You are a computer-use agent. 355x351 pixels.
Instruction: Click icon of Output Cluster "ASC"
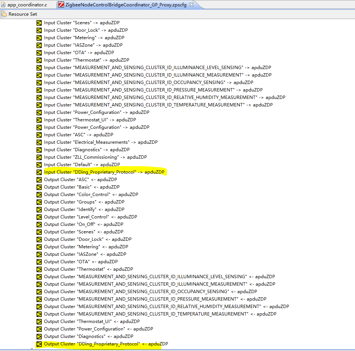39,180
